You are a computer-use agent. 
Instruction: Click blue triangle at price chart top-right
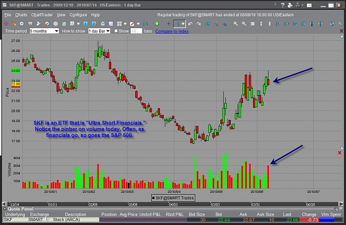(x=342, y=37)
